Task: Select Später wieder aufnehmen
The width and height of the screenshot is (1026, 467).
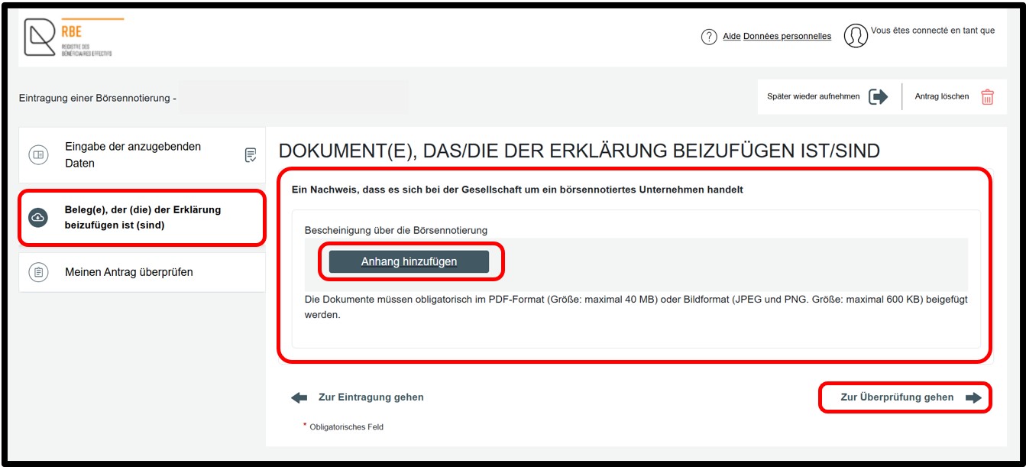Action: [813, 97]
